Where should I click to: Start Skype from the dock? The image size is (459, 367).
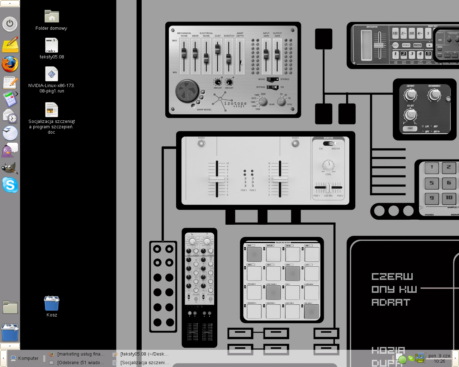10,185
